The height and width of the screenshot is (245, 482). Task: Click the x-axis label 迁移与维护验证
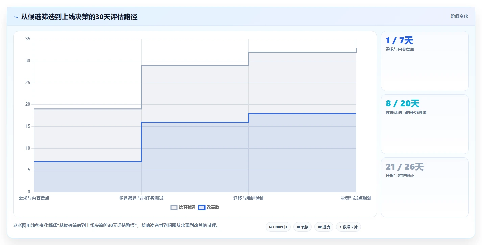tap(249, 198)
